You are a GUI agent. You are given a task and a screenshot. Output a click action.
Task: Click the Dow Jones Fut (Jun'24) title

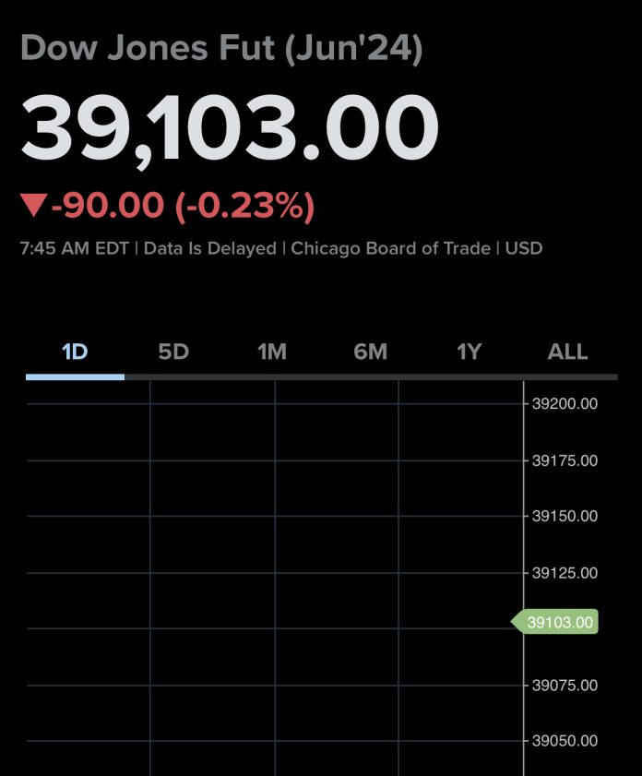click(221, 49)
